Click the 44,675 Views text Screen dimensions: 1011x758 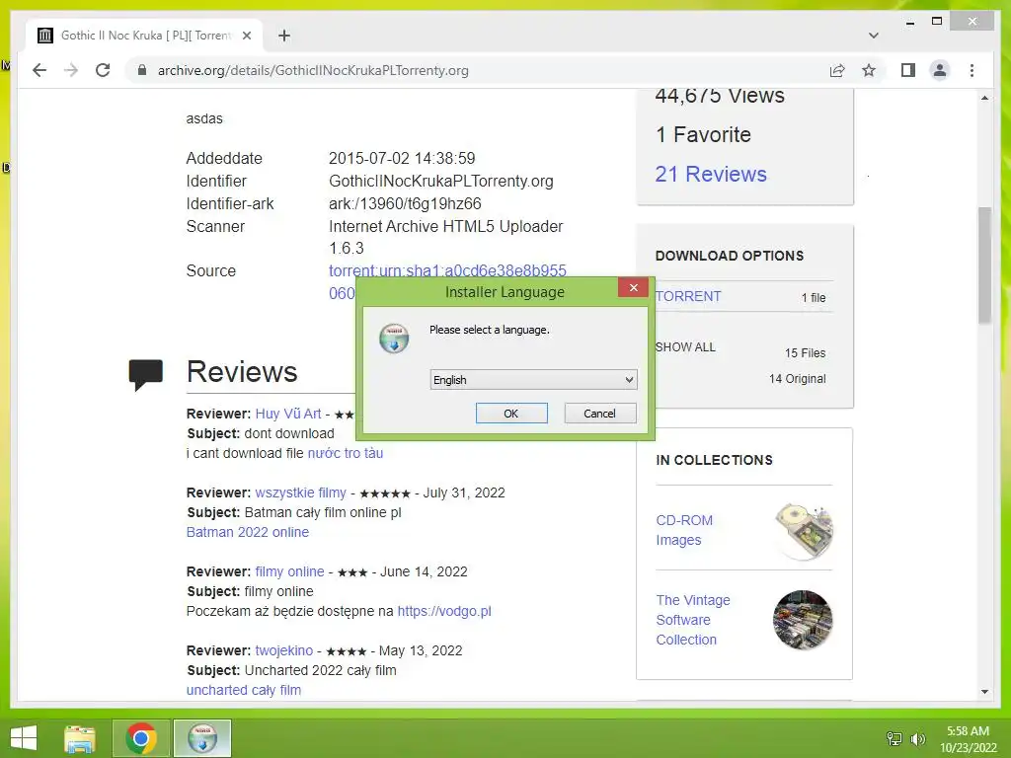[720, 96]
